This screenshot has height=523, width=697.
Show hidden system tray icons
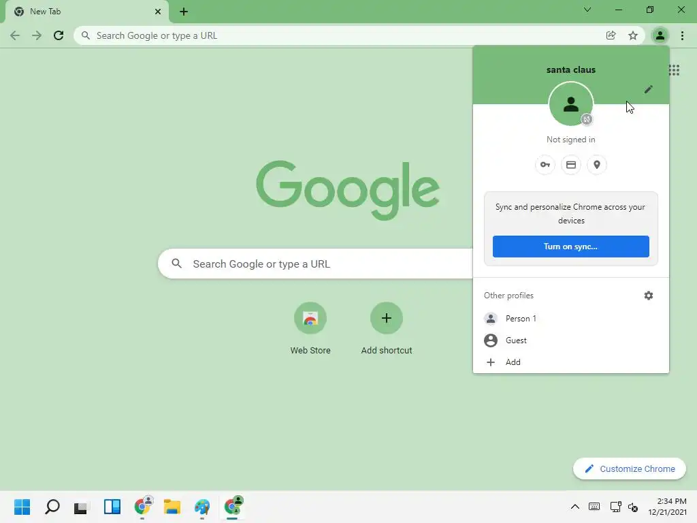click(574, 507)
